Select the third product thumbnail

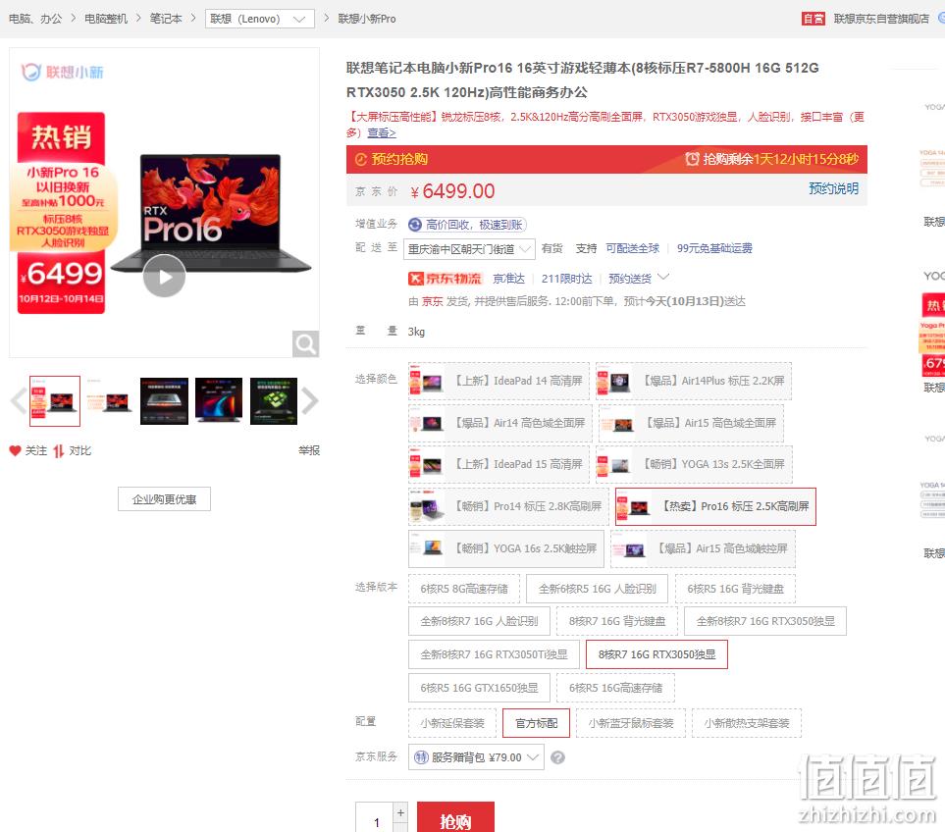click(x=164, y=401)
